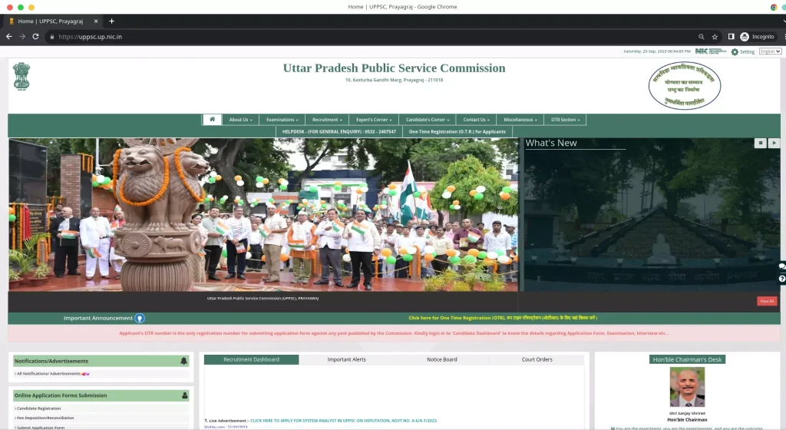Image resolution: width=786 pixels, height=430 pixels.
Task: Bookmark page with star icon
Action: [x=715, y=37]
